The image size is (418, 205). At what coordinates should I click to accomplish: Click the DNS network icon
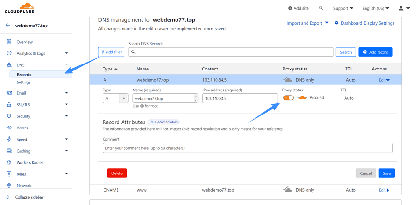[x=9, y=65]
